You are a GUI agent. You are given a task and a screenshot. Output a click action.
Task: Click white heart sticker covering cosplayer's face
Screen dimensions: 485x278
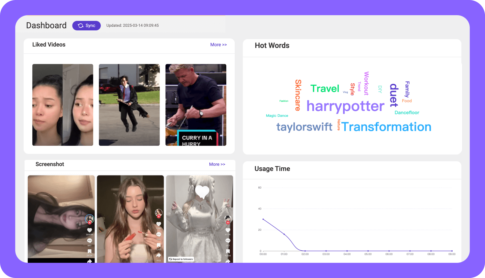[202, 191]
